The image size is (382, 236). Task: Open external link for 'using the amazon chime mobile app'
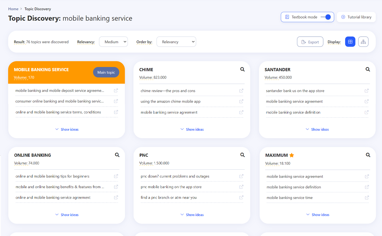point(241,102)
